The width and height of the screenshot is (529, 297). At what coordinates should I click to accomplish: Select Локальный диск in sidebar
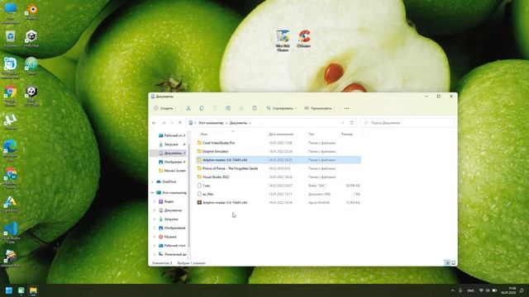click(x=172, y=254)
